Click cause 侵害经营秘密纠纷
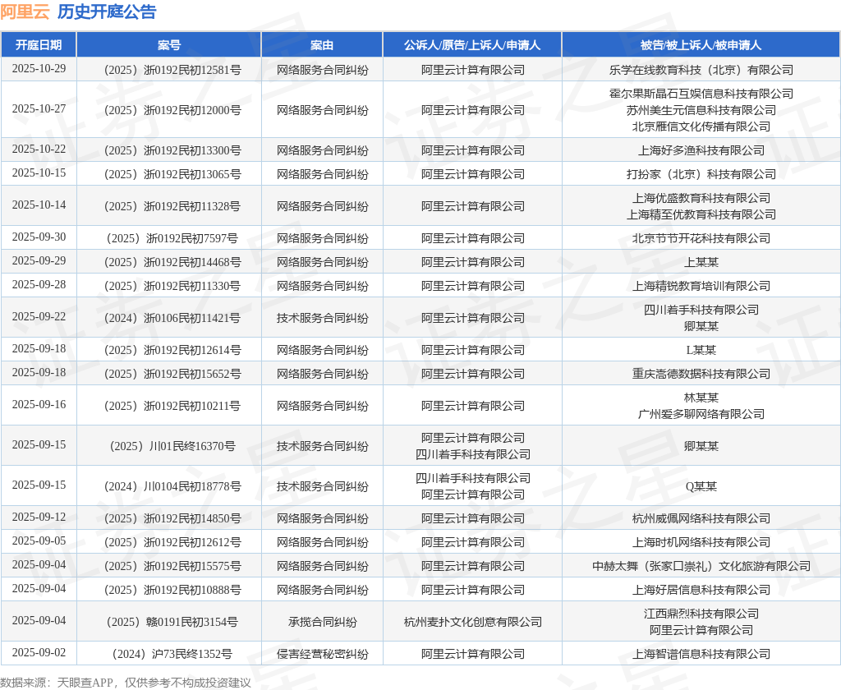Image resolution: width=841 pixels, height=690 pixels. 322,654
